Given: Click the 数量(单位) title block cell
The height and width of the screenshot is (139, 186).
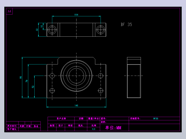Looking at the screenshot, I should click(94, 119).
